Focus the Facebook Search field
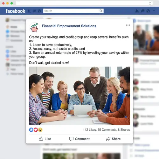The height and width of the screenshot is (159, 159). coord(73,11)
